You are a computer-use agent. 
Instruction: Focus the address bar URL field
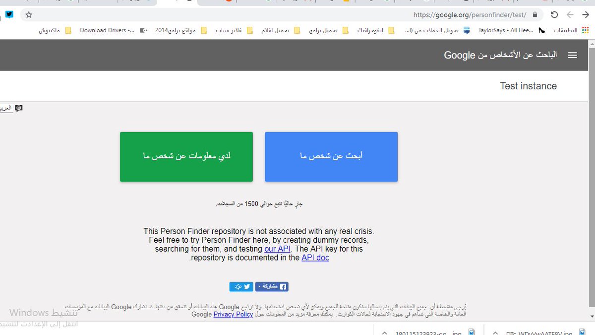tap(282, 15)
